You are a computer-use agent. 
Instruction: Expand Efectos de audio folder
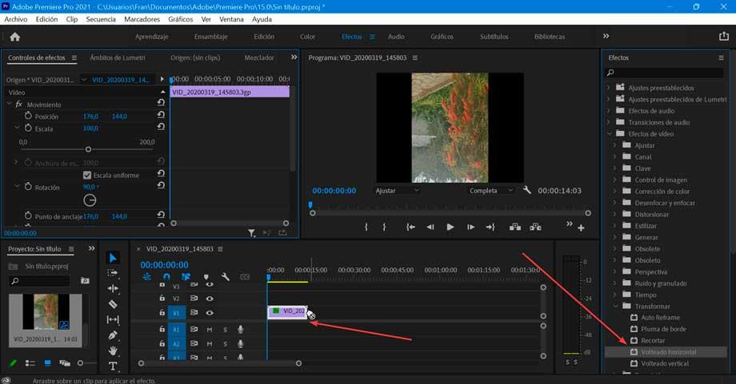coord(608,110)
